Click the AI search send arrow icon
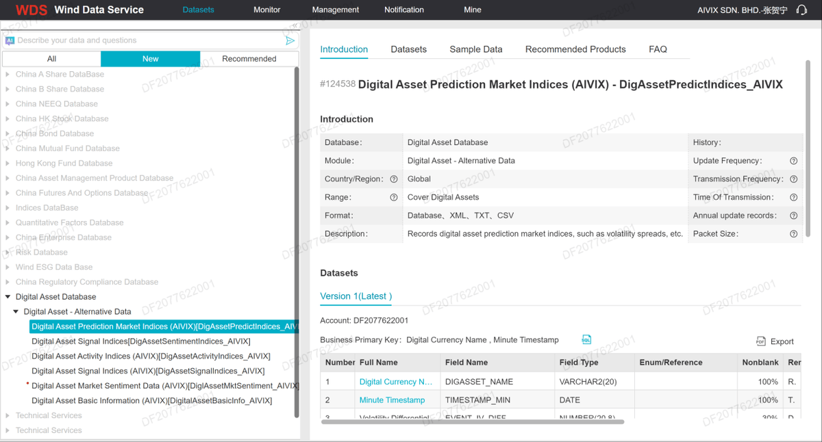Image resolution: width=822 pixels, height=442 pixels. coord(290,40)
